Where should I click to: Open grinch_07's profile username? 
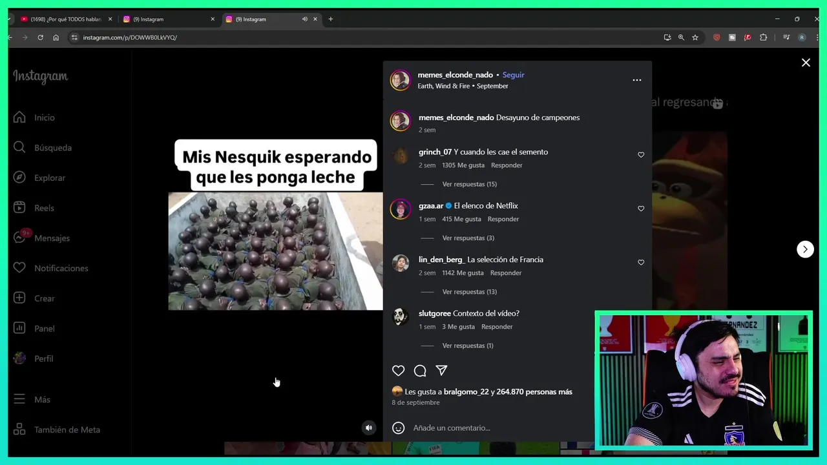pyautogui.click(x=435, y=152)
